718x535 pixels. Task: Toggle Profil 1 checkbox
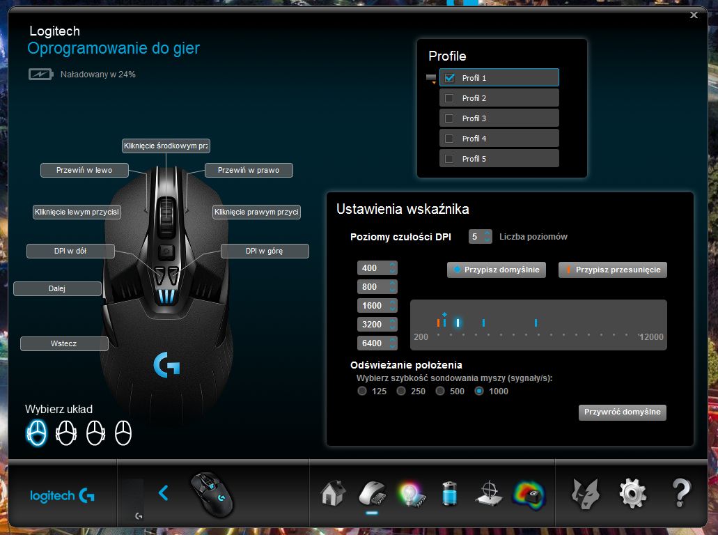coord(450,78)
